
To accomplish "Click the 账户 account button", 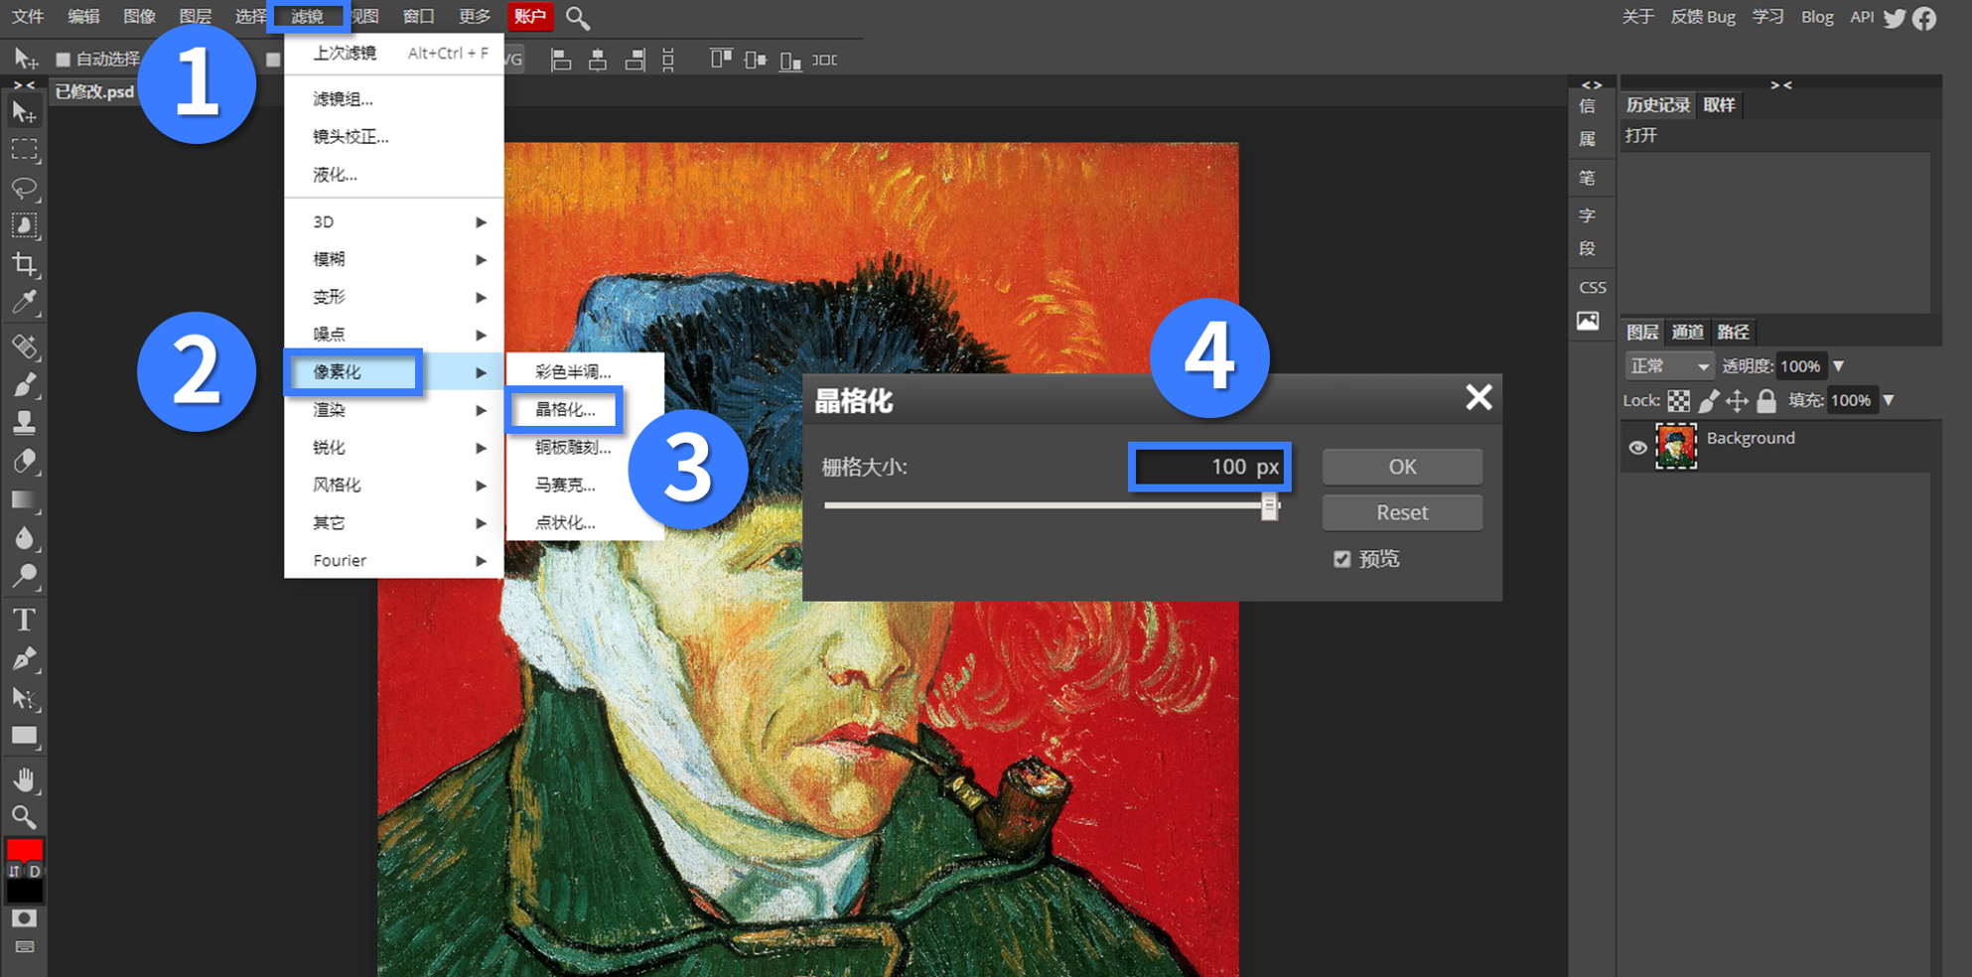I will tap(529, 17).
